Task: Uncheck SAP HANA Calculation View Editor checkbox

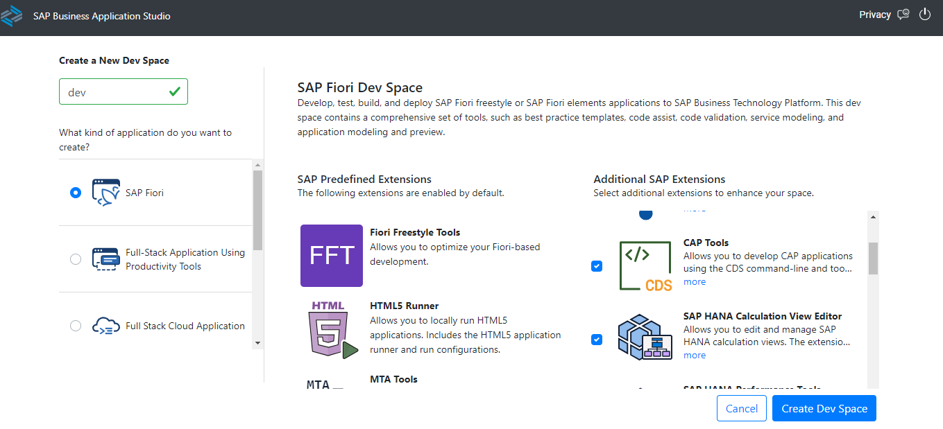Action: (597, 340)
